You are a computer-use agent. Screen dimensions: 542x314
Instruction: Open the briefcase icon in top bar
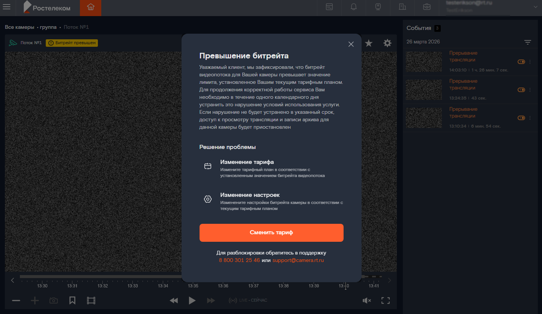click(x=427, y=7)
